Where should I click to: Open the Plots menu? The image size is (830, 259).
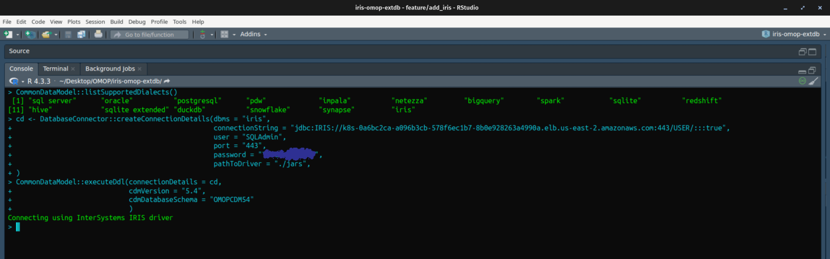click(74, 22)
